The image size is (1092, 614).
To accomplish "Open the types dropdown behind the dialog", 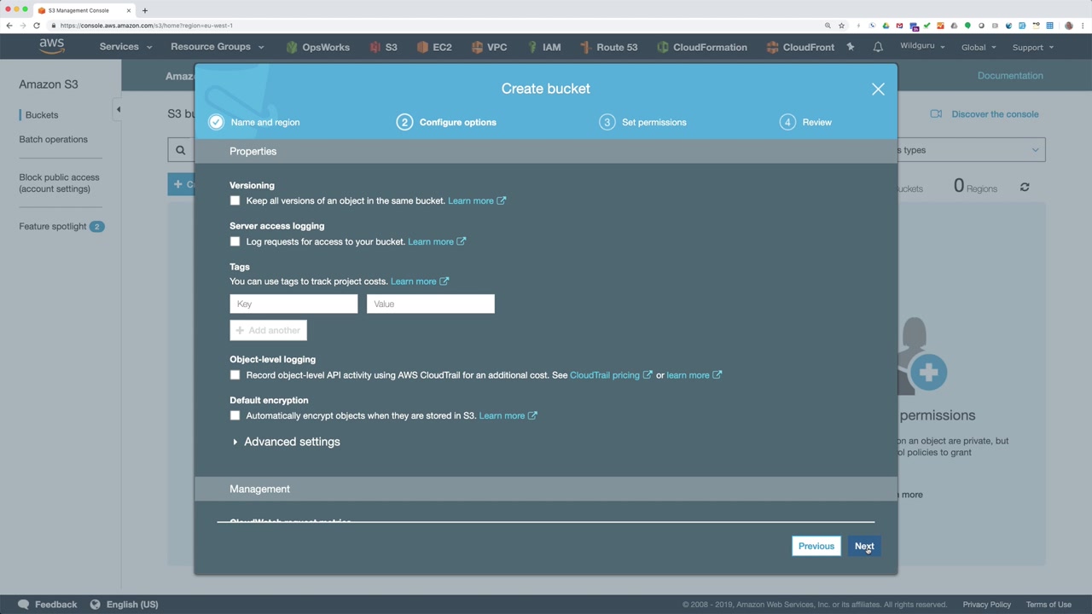I will coord(971,150).
